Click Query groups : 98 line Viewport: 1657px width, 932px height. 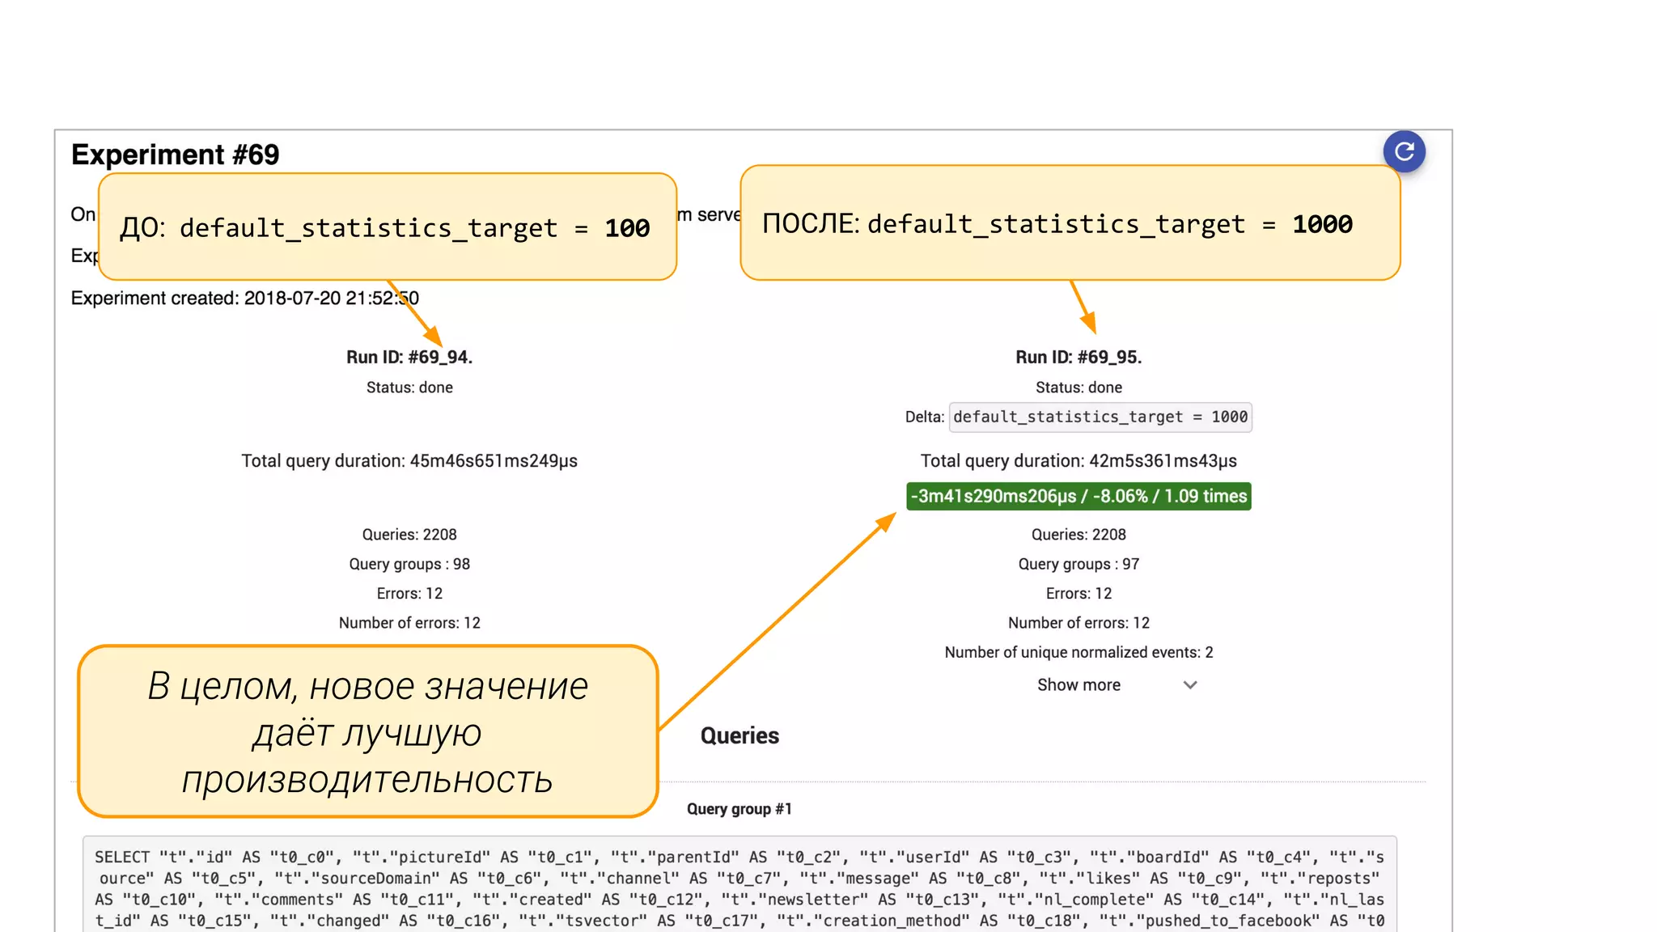(409, 564)
